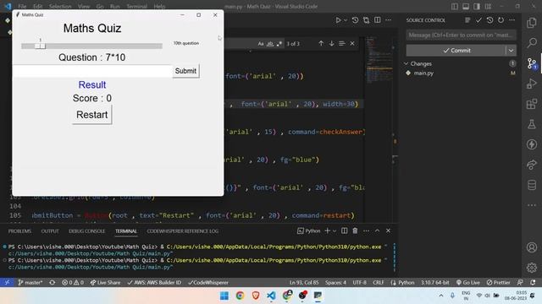Open the File menu
This screenshot has height=304, width=542.
click(x=22, y=6)
